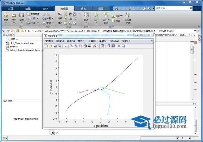Open Figure Window (窗口) menu

(115, 41)
